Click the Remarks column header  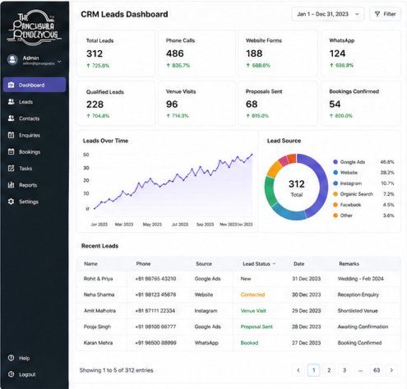pyautogui.click(x=349, y=264)
